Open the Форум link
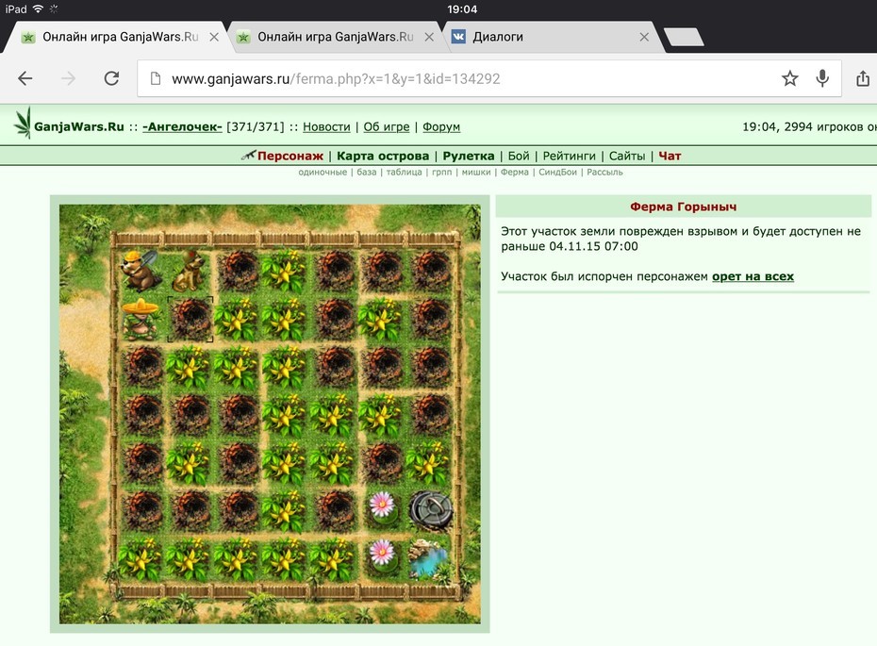Image resolution: width=877 pixels, height=646 pixels. pos(441,127)
